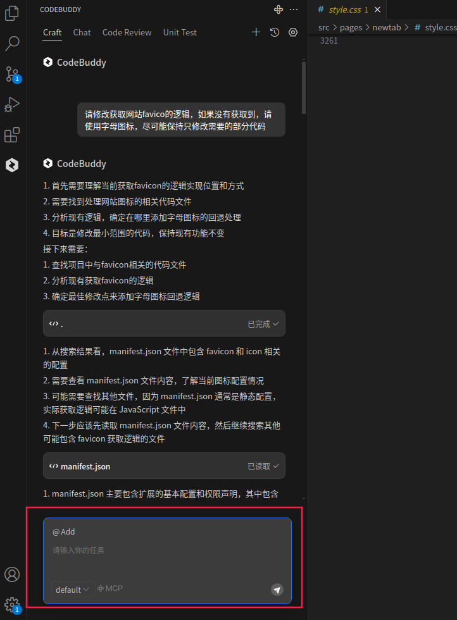Expand the 已完成 search result block
The height and width of the screenshot is (620, 457).
pos(164,324)
